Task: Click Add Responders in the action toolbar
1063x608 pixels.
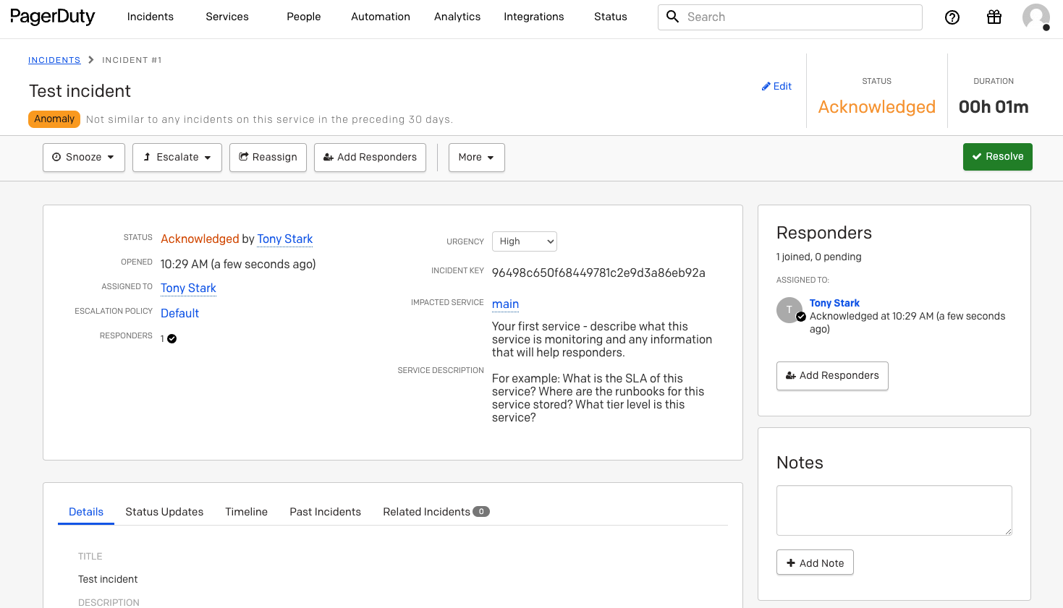Action: click(370, 157)
